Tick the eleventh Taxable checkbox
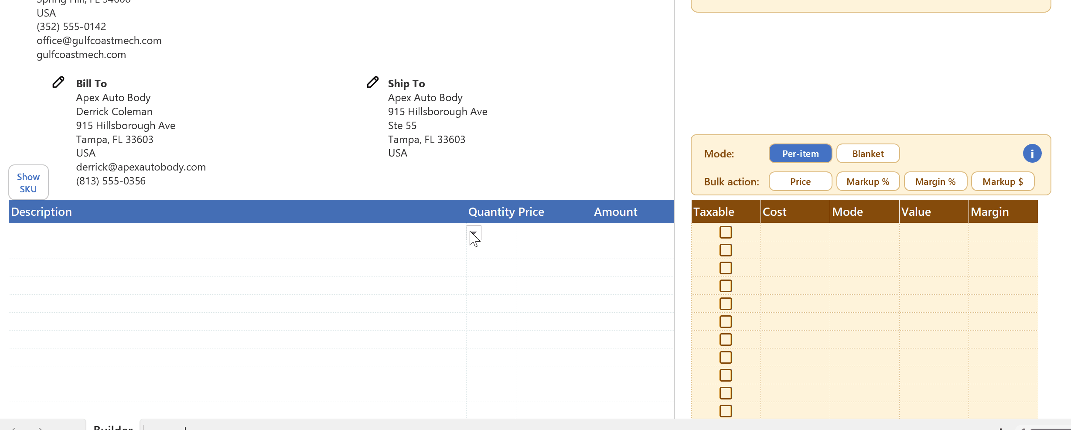1071x430 pixels. pos(726,411)
